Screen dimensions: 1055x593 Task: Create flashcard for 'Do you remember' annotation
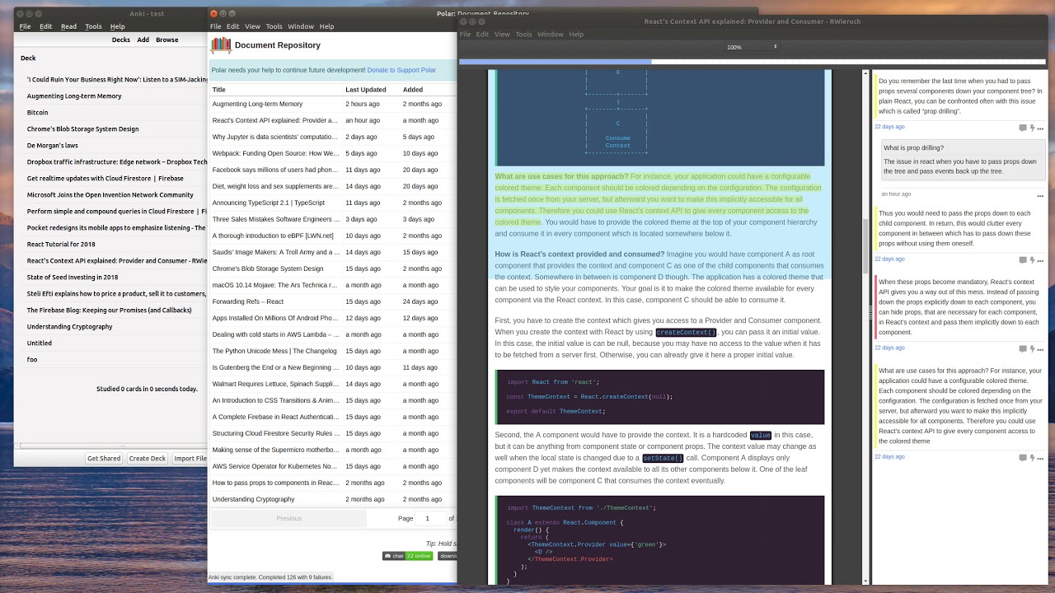coord(1032,128)
